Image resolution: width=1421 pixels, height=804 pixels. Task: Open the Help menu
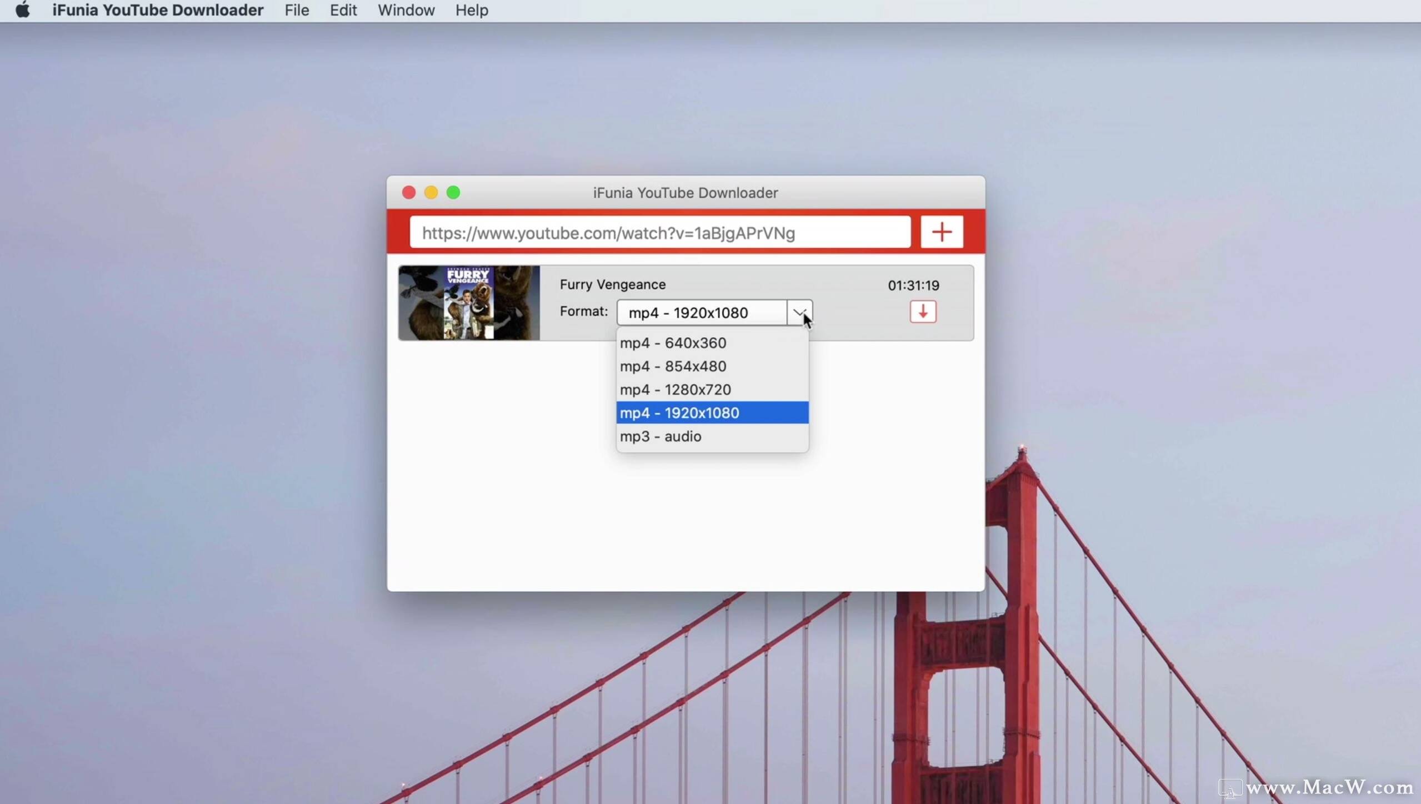[471, 10]
